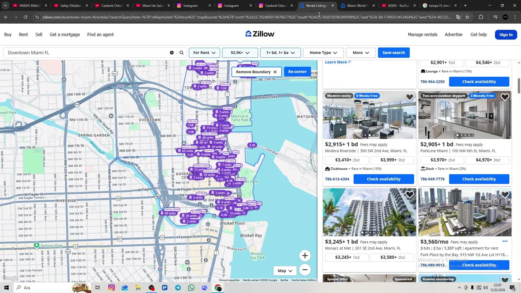
Task: Save Modera Riverside listing with heart
Action: tap(409, 97)
